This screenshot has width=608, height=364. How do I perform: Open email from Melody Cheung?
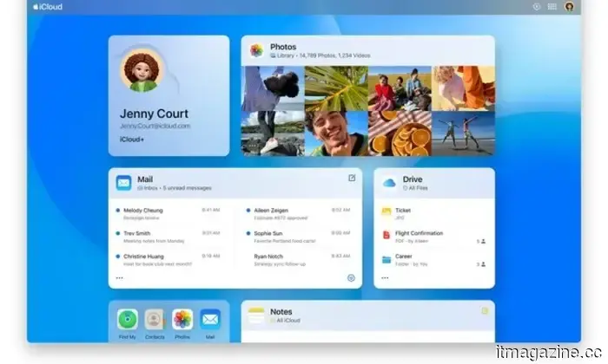pos(168,214)
